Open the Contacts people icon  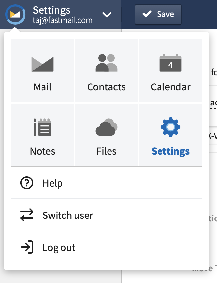coord(107,63)
